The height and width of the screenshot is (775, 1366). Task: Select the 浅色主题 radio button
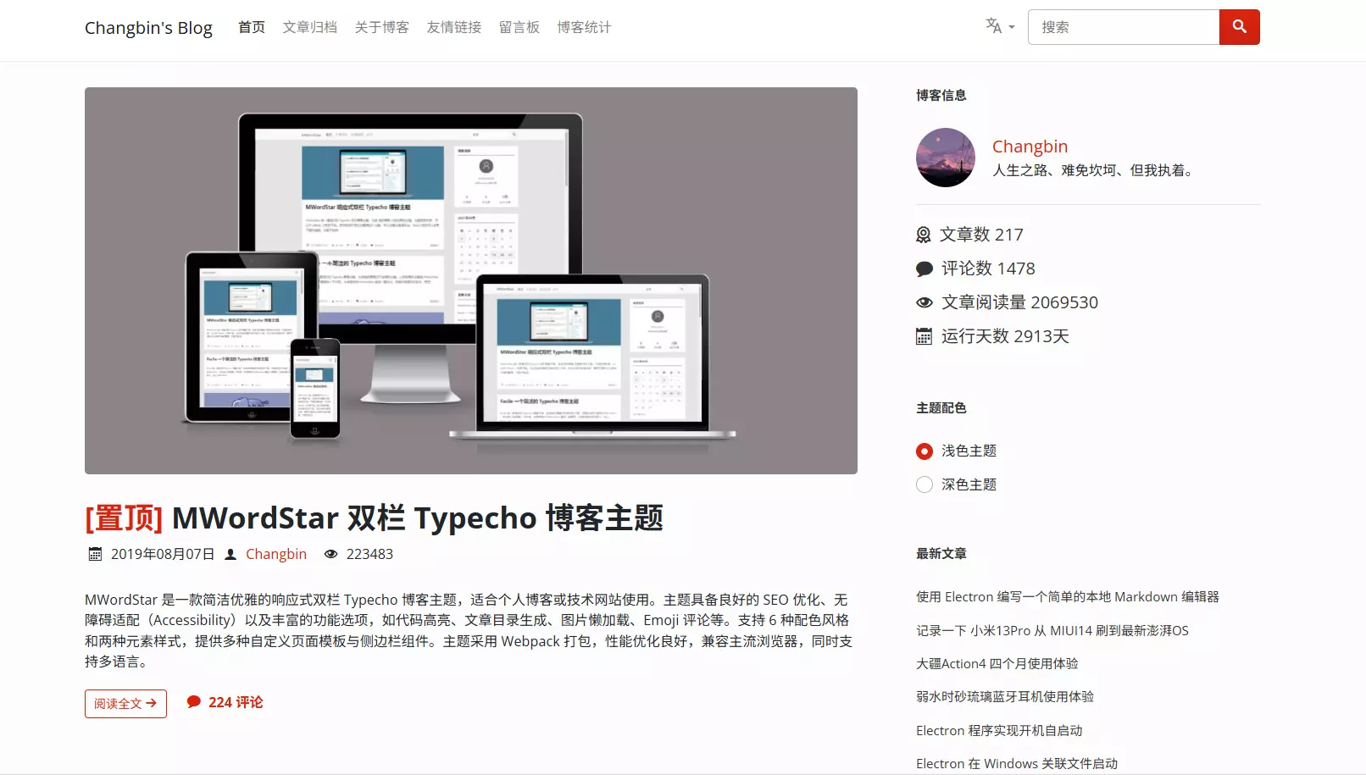[x=923, y=451]
